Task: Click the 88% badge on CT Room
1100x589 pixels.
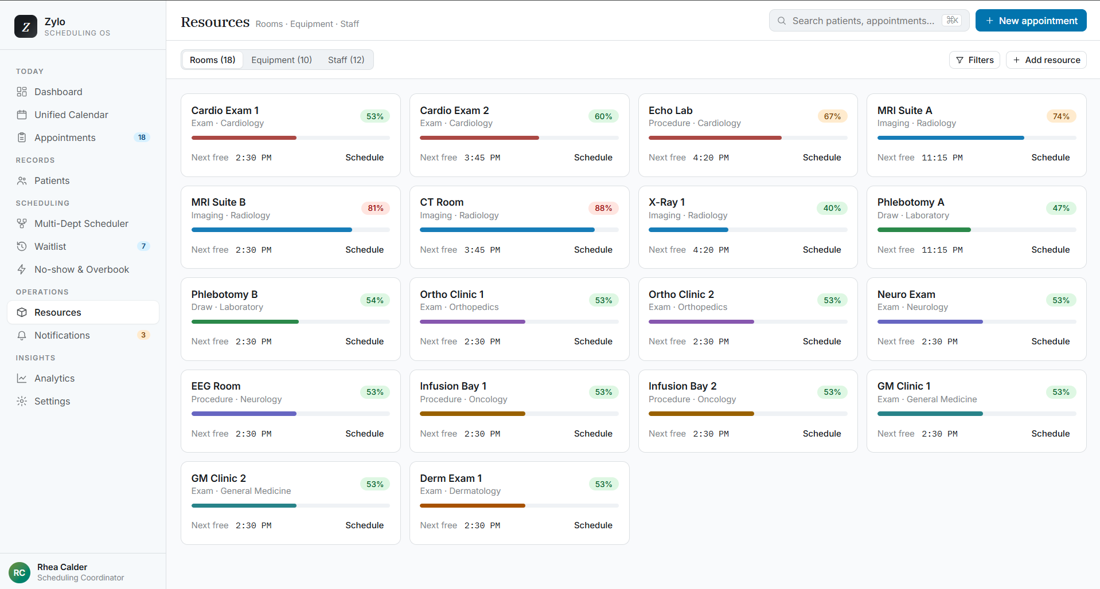Action: [603, 208]
